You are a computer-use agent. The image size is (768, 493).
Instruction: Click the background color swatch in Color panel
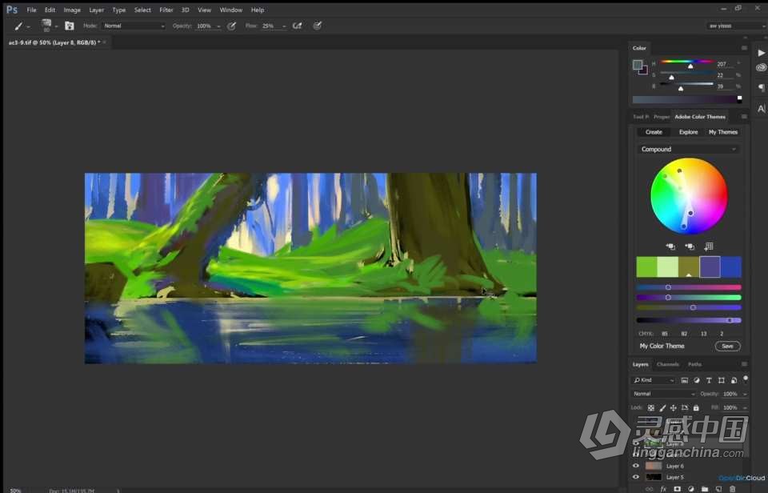click(644, 71)
